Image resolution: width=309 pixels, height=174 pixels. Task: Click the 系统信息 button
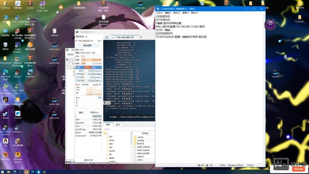(x=87, y=45)
